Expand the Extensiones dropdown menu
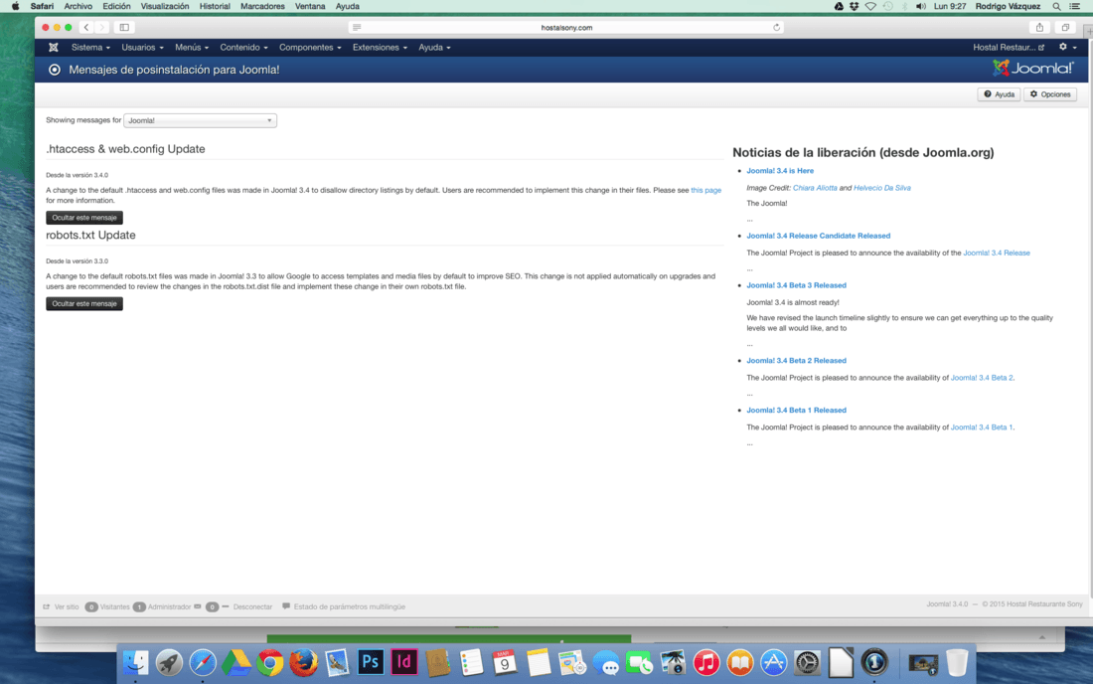Screen dimensions: 1093x684 (x=380, y=48)
